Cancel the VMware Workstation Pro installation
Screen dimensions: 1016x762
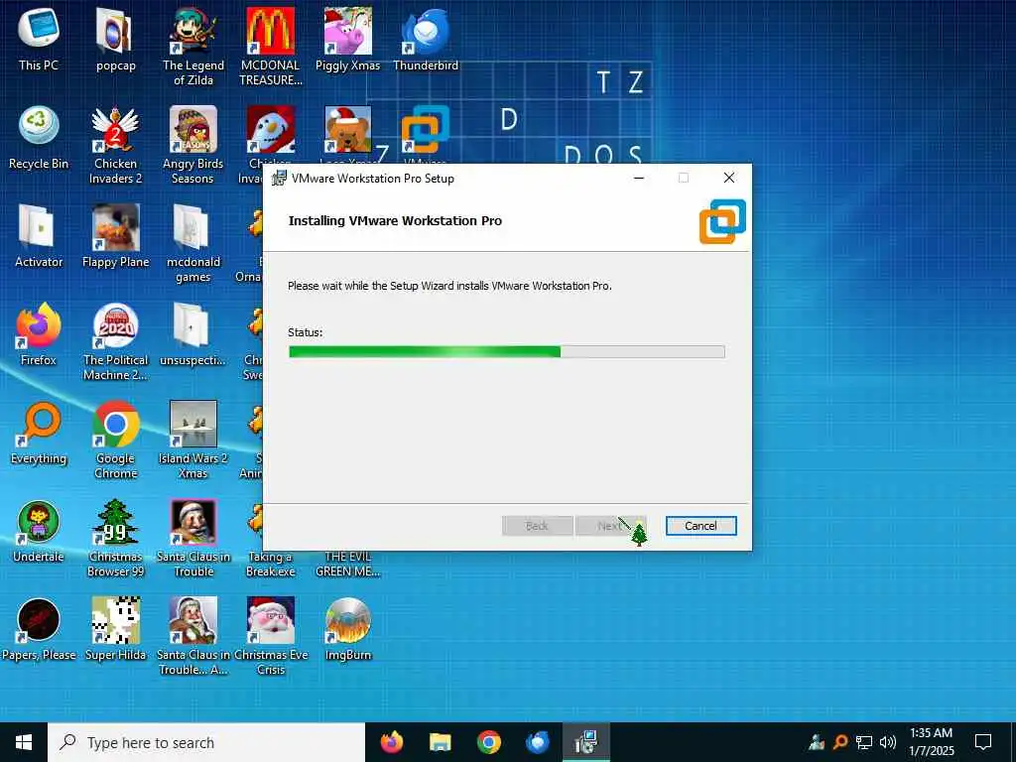click(700, 526)
